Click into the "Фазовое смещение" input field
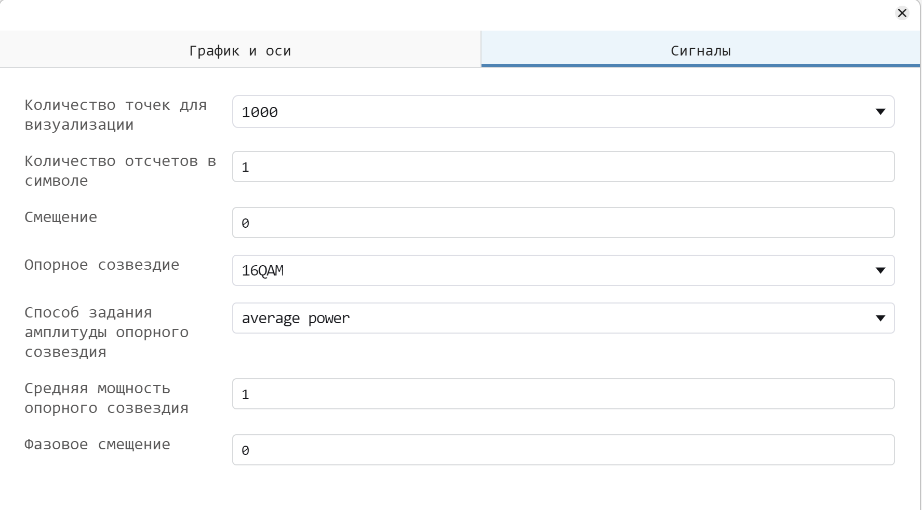This screenshot has height=510, width=922. pos(563,450)
